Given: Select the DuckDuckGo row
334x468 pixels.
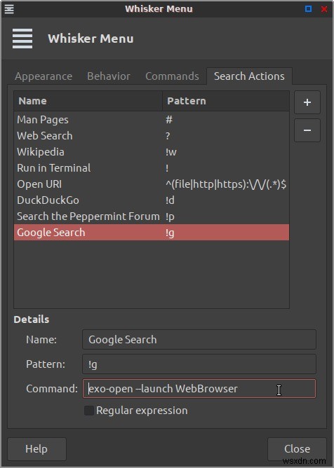Looking at the screenshot, I should 152,200.
